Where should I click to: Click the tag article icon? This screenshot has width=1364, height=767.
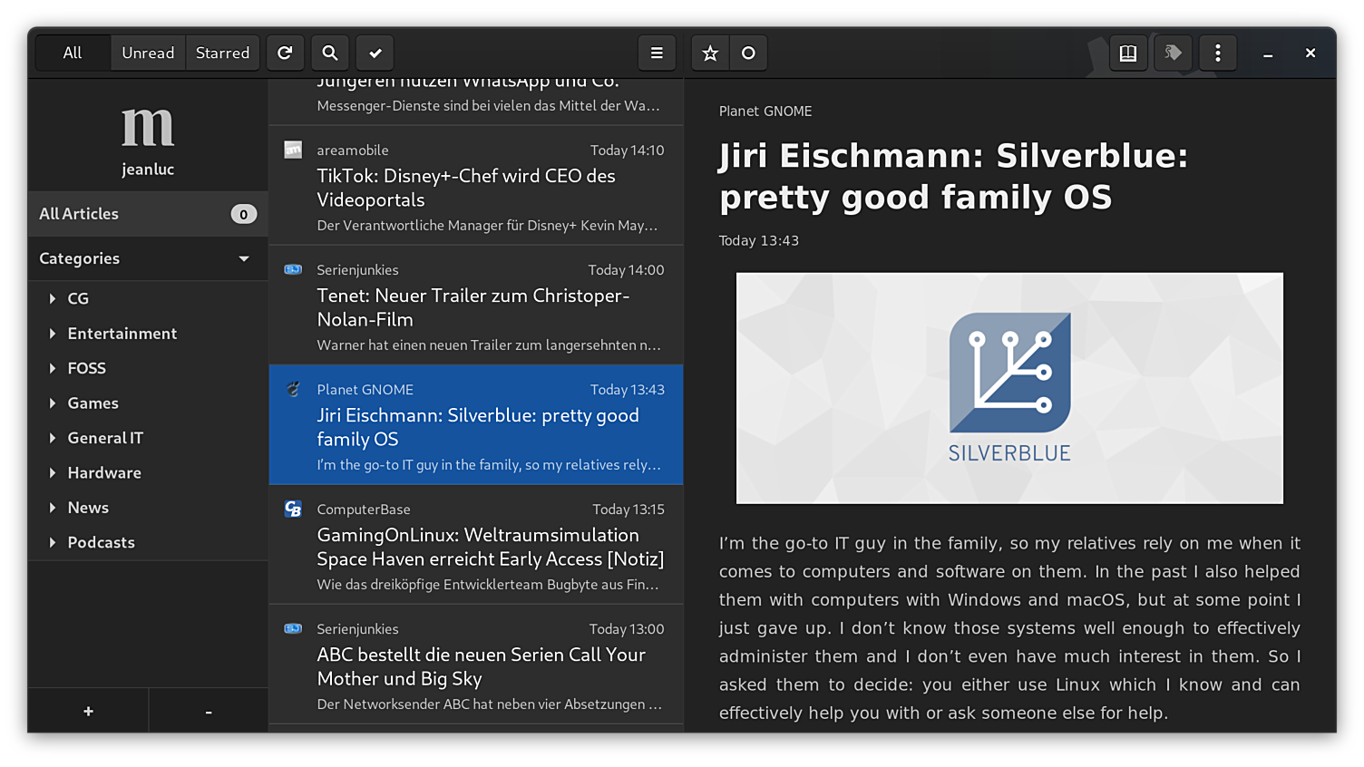pyautogui.click(x=1173, y=53)
